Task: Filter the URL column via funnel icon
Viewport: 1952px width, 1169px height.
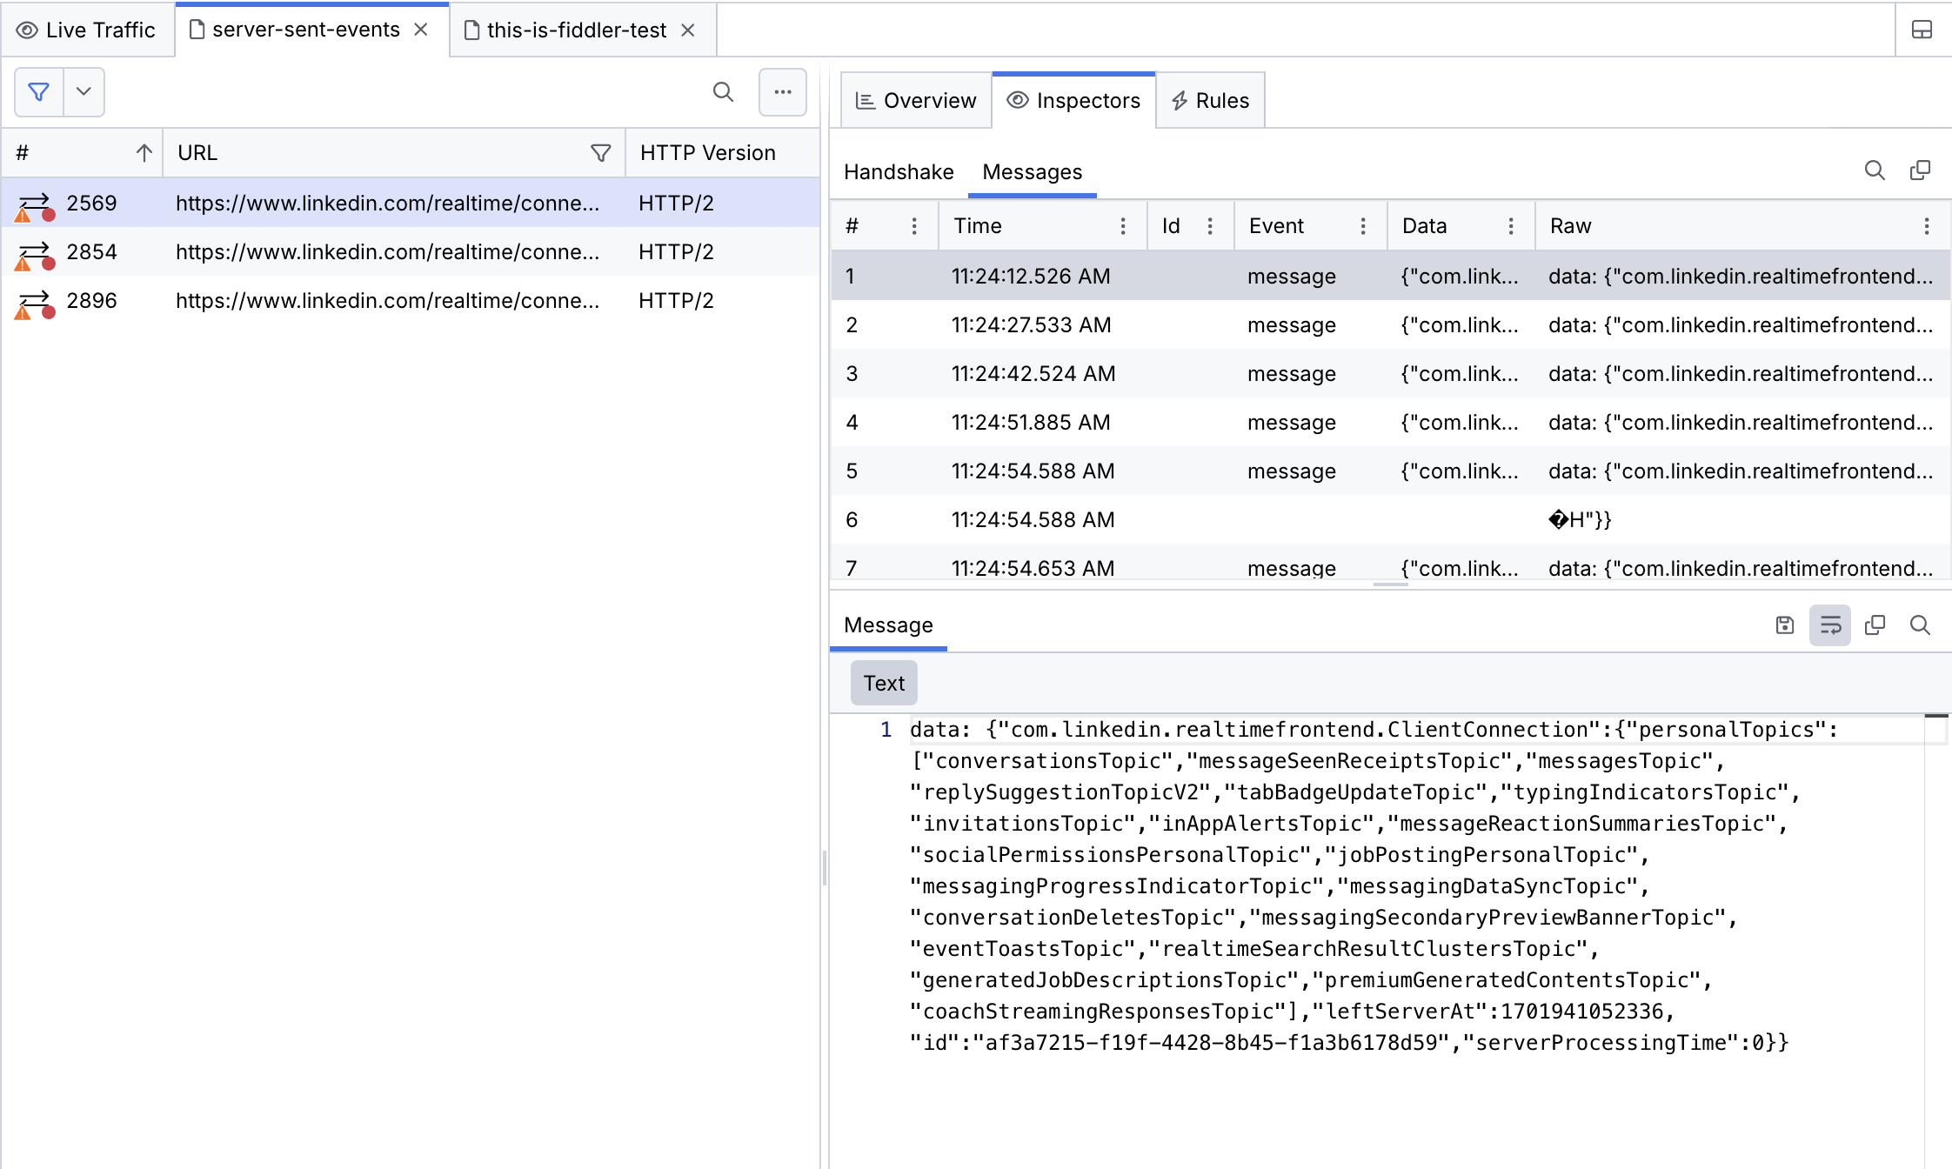Action: [600, 153]
